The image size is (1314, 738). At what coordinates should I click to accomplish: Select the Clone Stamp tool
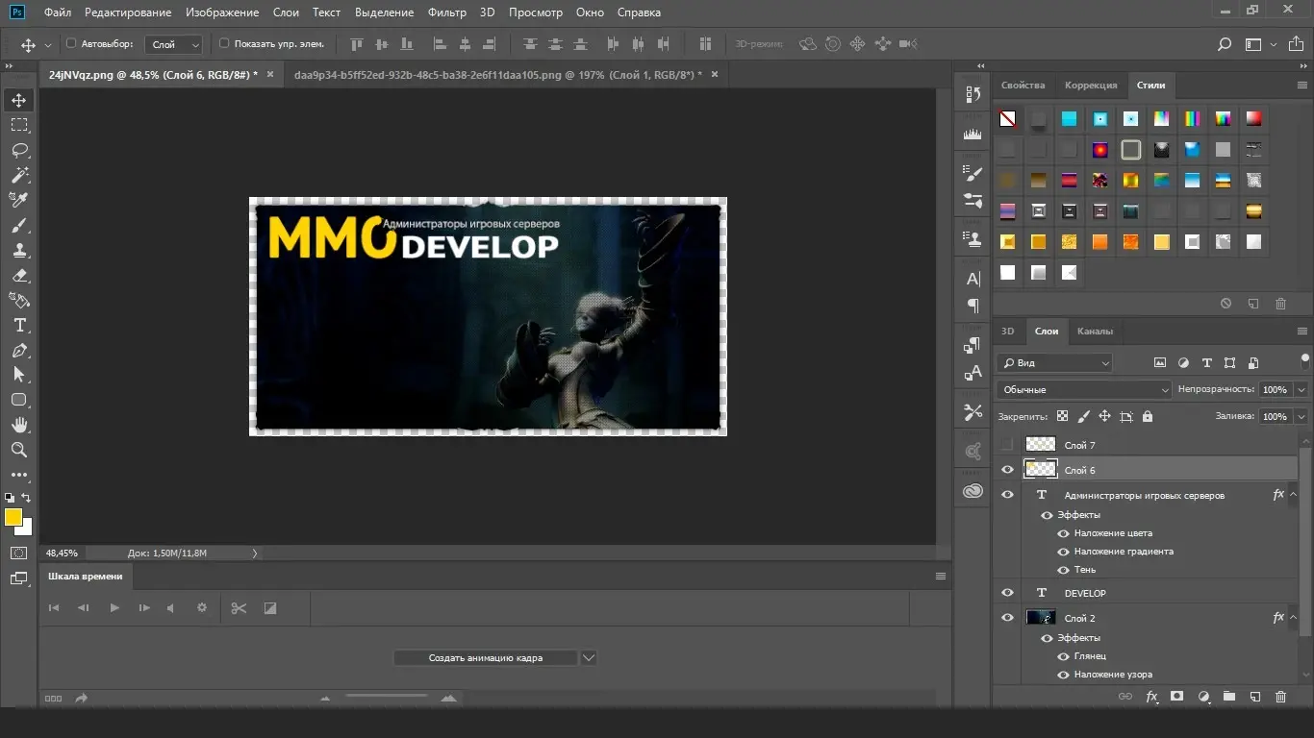[x=19, y=251]
